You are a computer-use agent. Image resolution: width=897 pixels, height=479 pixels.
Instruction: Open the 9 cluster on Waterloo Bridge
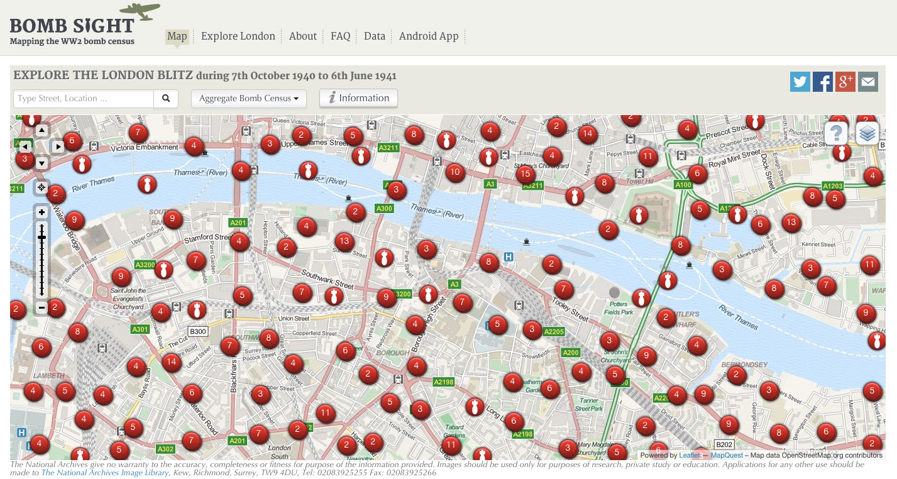(75, 220)
